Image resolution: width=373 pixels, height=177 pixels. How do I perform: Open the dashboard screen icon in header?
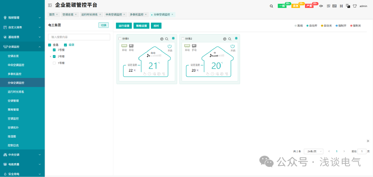pyautogui.click(x=334, y=6)
